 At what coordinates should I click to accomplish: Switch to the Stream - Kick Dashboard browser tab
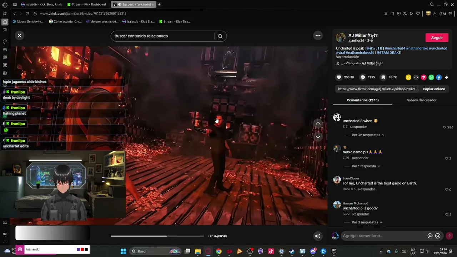87,4
